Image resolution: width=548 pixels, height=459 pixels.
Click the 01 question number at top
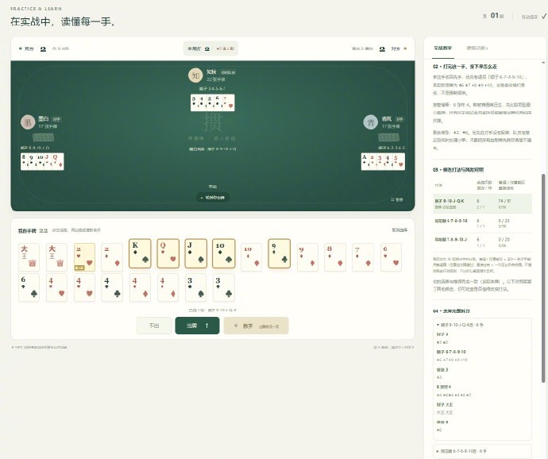click(494, 15)
